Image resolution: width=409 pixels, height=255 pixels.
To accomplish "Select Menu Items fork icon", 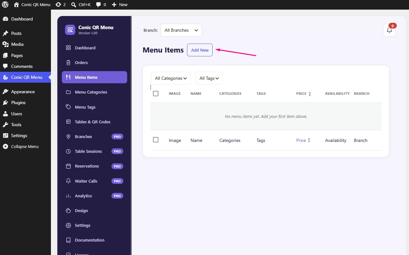I will pos(68,77).
